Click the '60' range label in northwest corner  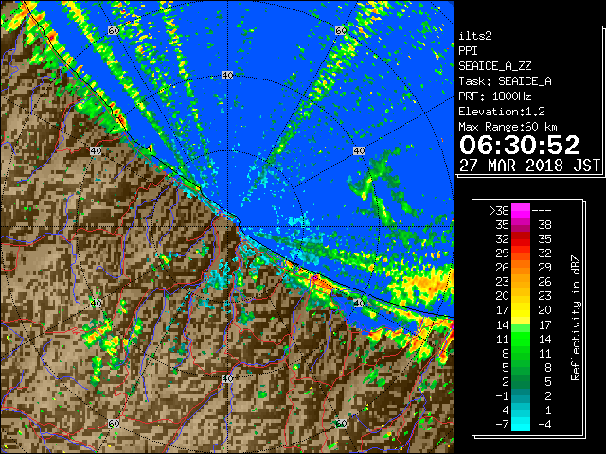[114, 30]
